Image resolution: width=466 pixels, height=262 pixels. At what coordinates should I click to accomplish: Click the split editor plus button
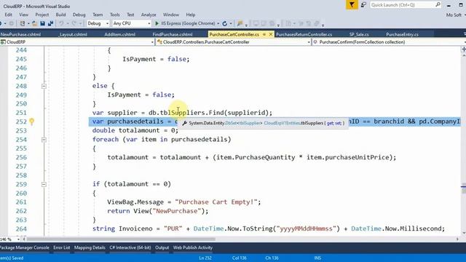[x=464, y=49]
